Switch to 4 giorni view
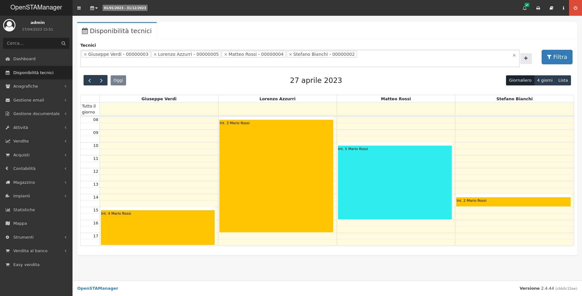The width and height of the screenshot is (582, 296). click(544, 80)
